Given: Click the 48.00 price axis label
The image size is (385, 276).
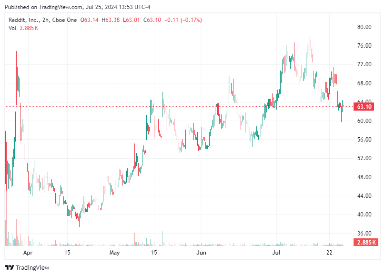Looking at the screenshot, I should tap(365, 177).
